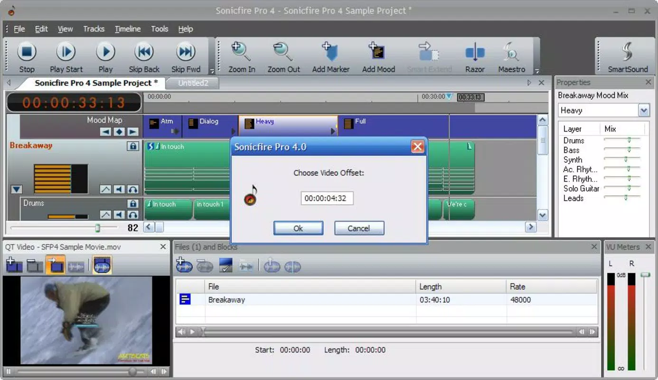Image resolution: width=658 pixels, height=380 pixels.
Task: Click the Play toolbar icon
Action: 105,57
